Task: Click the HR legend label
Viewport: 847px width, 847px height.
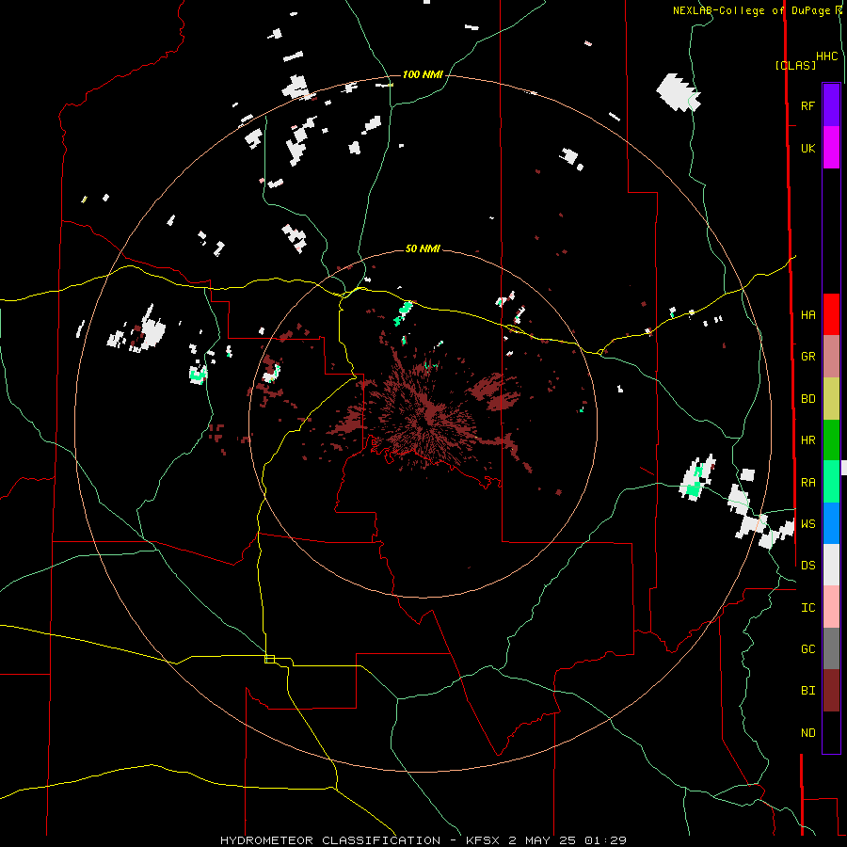Action: [807, 440]
